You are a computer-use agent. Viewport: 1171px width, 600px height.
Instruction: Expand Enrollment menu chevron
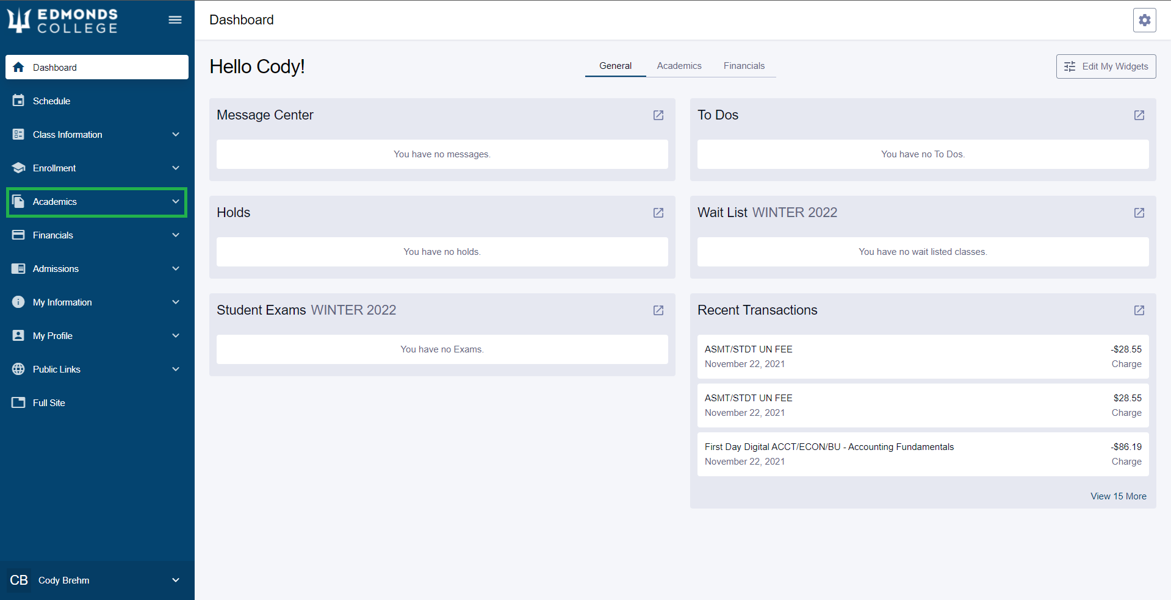point(176,168)
